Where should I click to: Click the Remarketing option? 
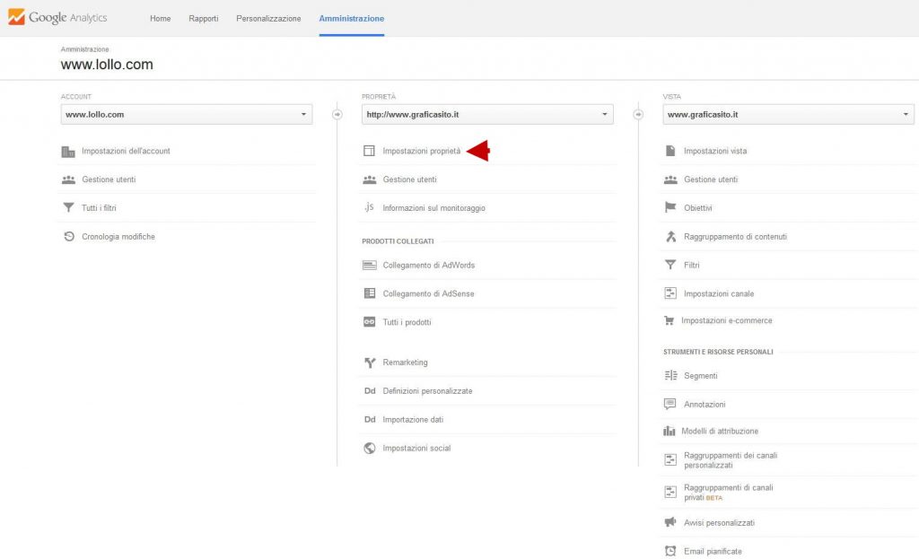(406, 362)
